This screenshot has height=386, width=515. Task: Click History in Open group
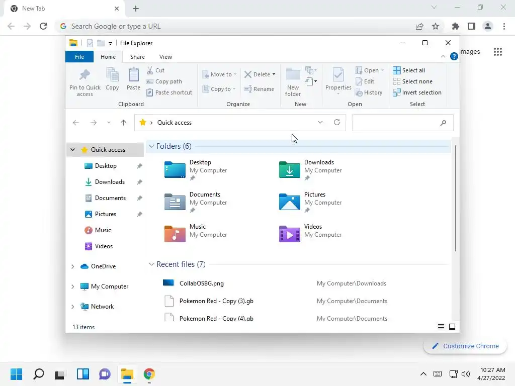369,92
